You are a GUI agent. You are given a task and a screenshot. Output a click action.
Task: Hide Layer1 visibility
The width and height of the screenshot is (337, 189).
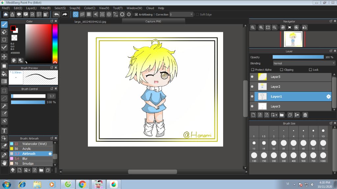252,96
